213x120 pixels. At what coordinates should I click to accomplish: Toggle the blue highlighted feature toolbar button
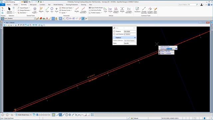pos(53,19)
